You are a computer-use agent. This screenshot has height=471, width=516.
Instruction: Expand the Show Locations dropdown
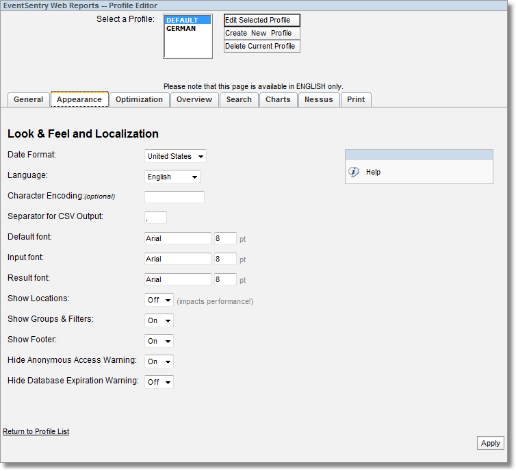tap(159, 300)
